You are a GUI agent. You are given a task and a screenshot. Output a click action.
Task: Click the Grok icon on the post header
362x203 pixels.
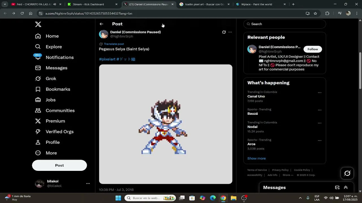[x=224, y=32]
